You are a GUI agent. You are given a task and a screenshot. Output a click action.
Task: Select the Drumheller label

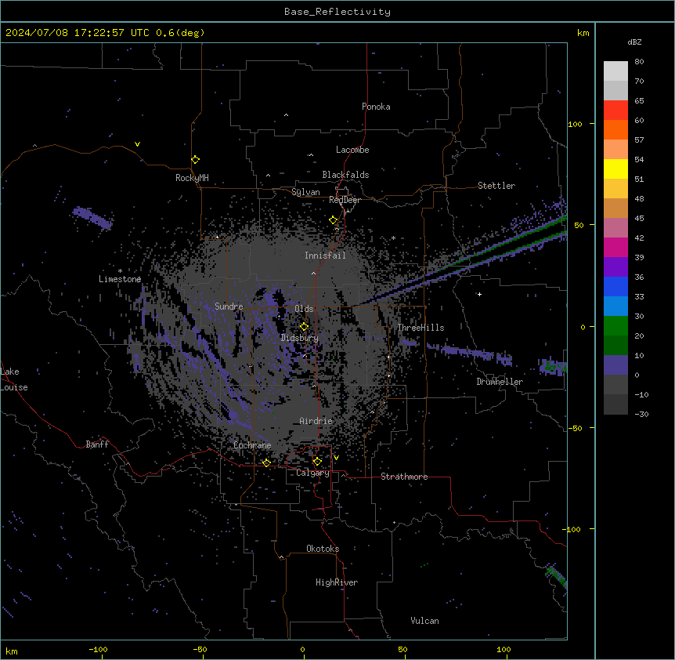[x=500, y=382]
